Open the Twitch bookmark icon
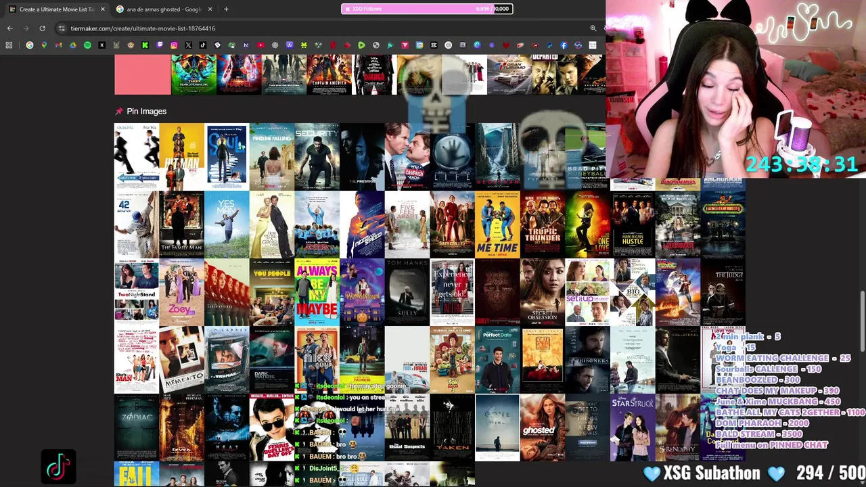Image resolution: width=866 pixels, height=487 pixels. (160, 45)
